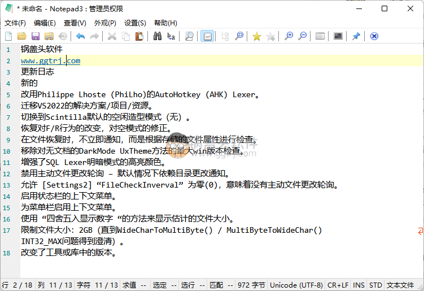Click the text line 改变了工具或库中的版本
424x291 pixels.
click(69, 252)
